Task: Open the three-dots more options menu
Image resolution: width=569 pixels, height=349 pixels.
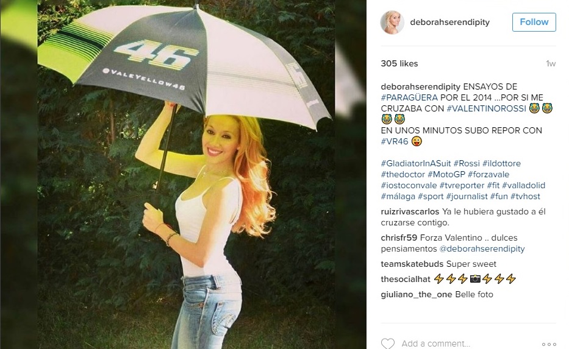Action: [x=549, y=344]
